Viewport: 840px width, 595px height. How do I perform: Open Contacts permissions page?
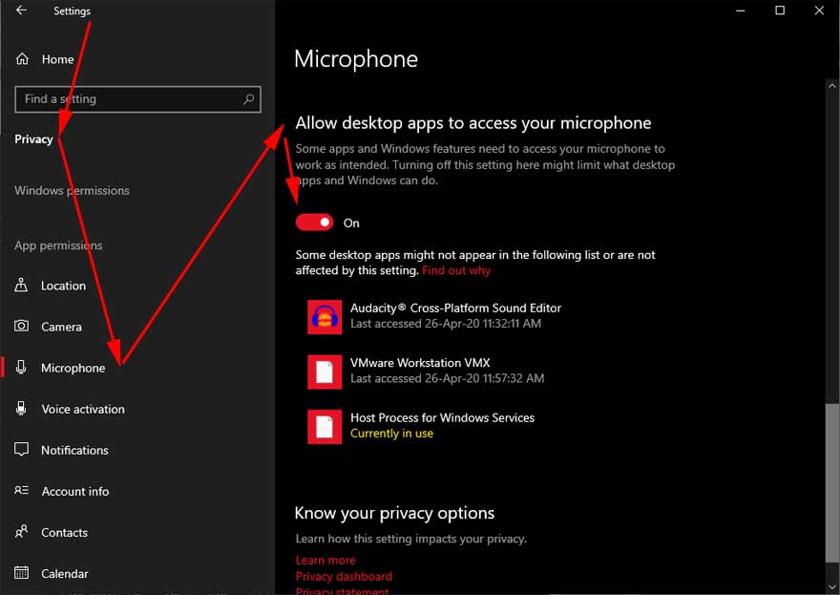tap(64, 533)
